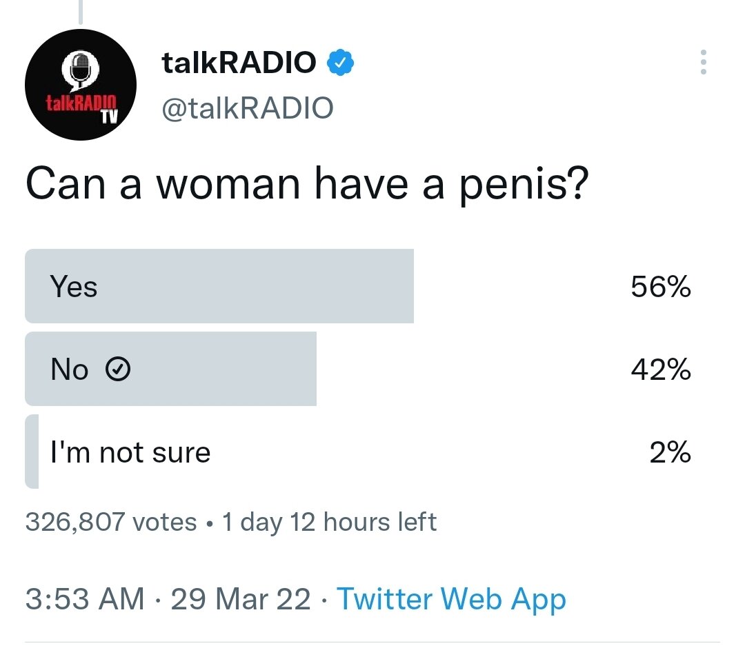Choose the I'm not sure option
Viewport: 745px width, 648px height.
pyautogui.click(x=130, y=453)
